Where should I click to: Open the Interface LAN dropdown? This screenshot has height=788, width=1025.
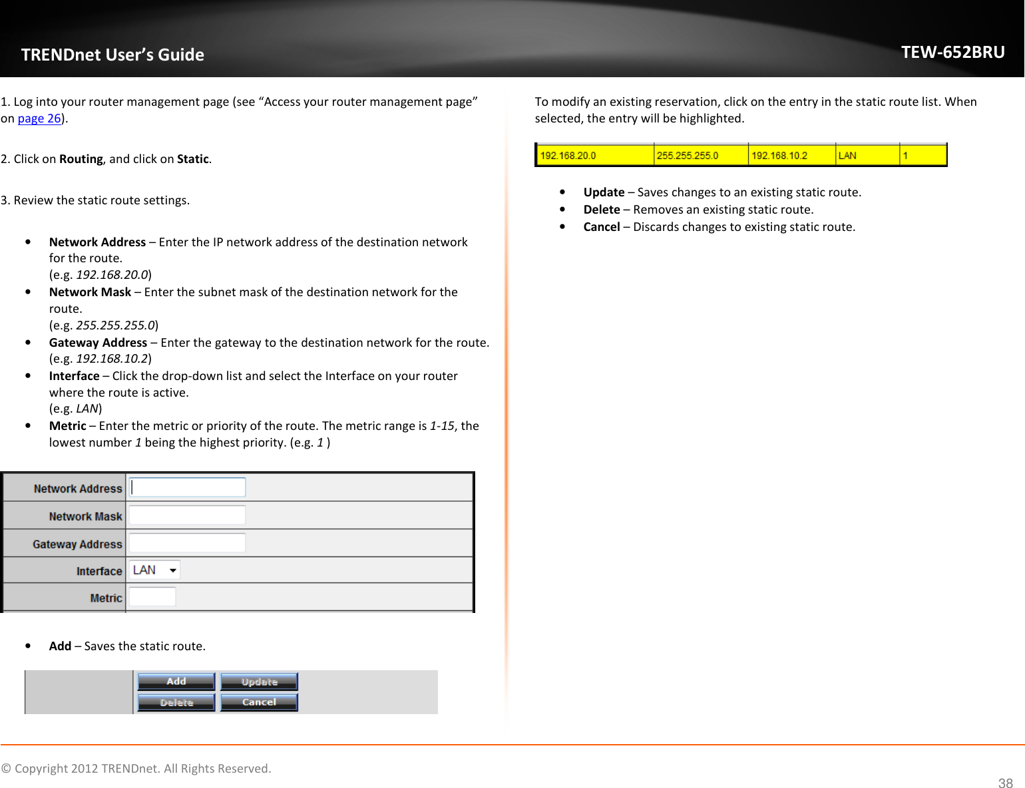click(154, 570)
